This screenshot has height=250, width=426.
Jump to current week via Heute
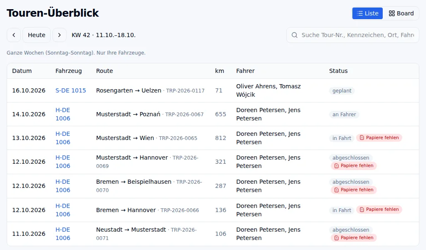pos(37,35)
